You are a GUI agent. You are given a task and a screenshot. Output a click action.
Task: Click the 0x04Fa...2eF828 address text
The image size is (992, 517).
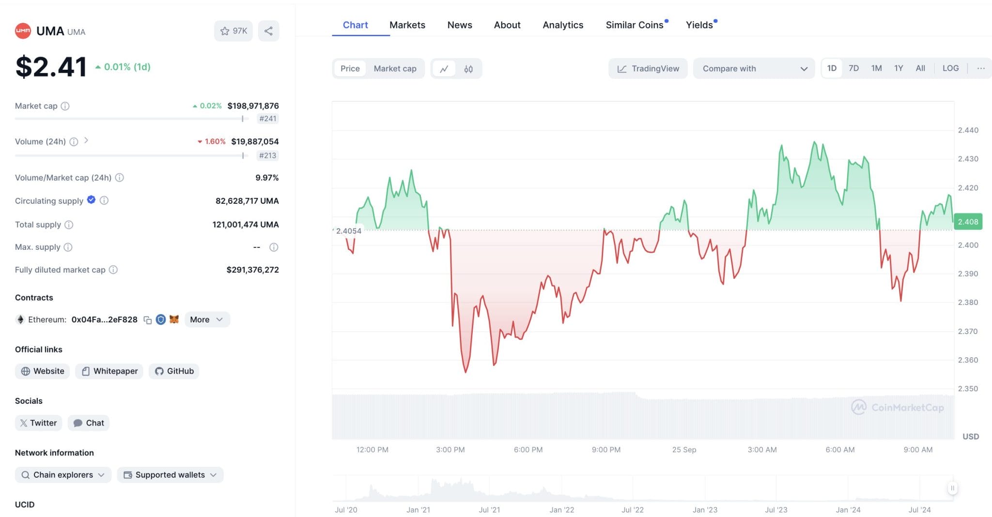coord(105,319)
